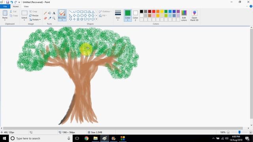Choose the Pentagon shape
The image size is (253, 142).
pyautogui.click(x=78, y=15)
